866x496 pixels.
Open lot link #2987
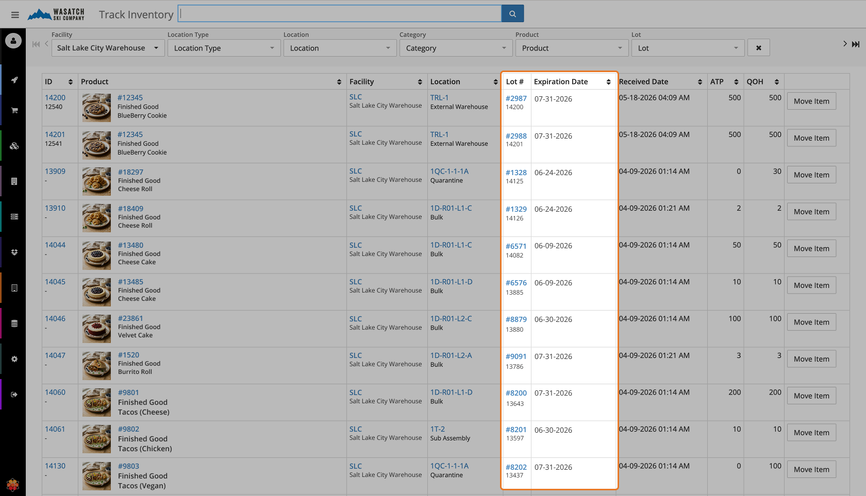[x=516, y=98]
